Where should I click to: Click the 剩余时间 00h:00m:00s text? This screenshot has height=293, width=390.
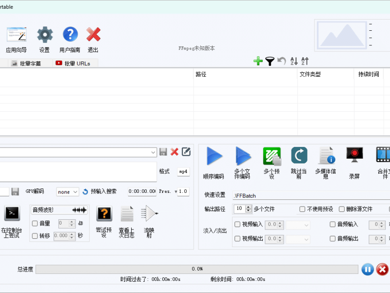pos(238,279)
